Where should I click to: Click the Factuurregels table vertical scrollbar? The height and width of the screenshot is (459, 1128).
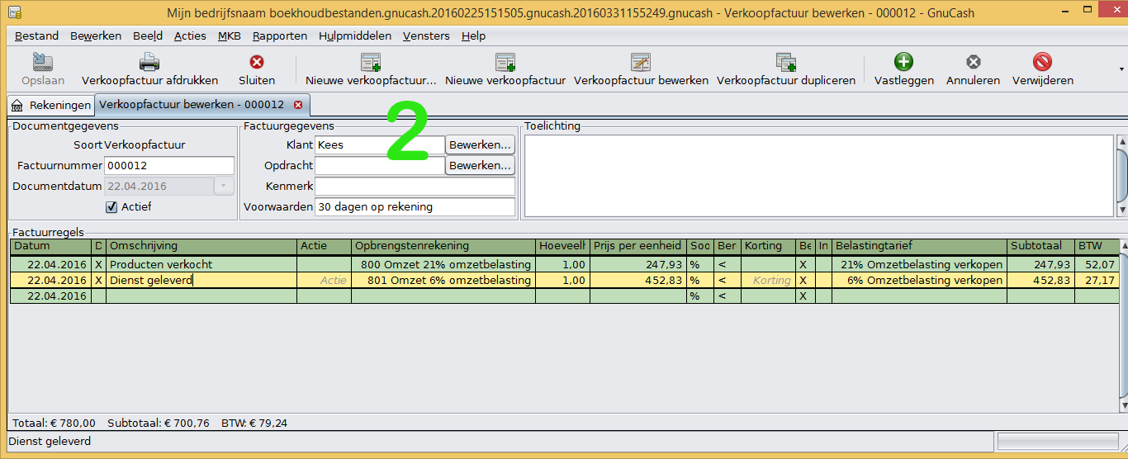point(1123,326)
